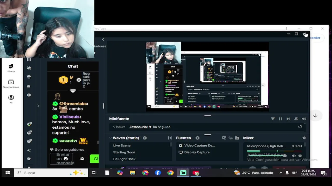332x186 pixels.
Task: Open scene transitions icon beside Waves
Action: pos(170,138)
